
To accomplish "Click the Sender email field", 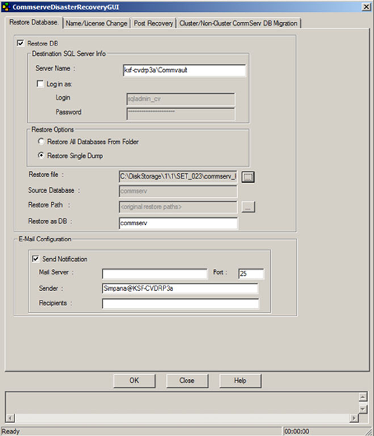I will tap(180, 288).
